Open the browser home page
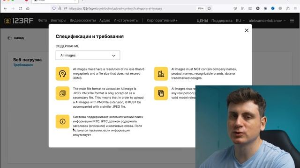This screenshot has width=300, height=168. click(28, 8)
